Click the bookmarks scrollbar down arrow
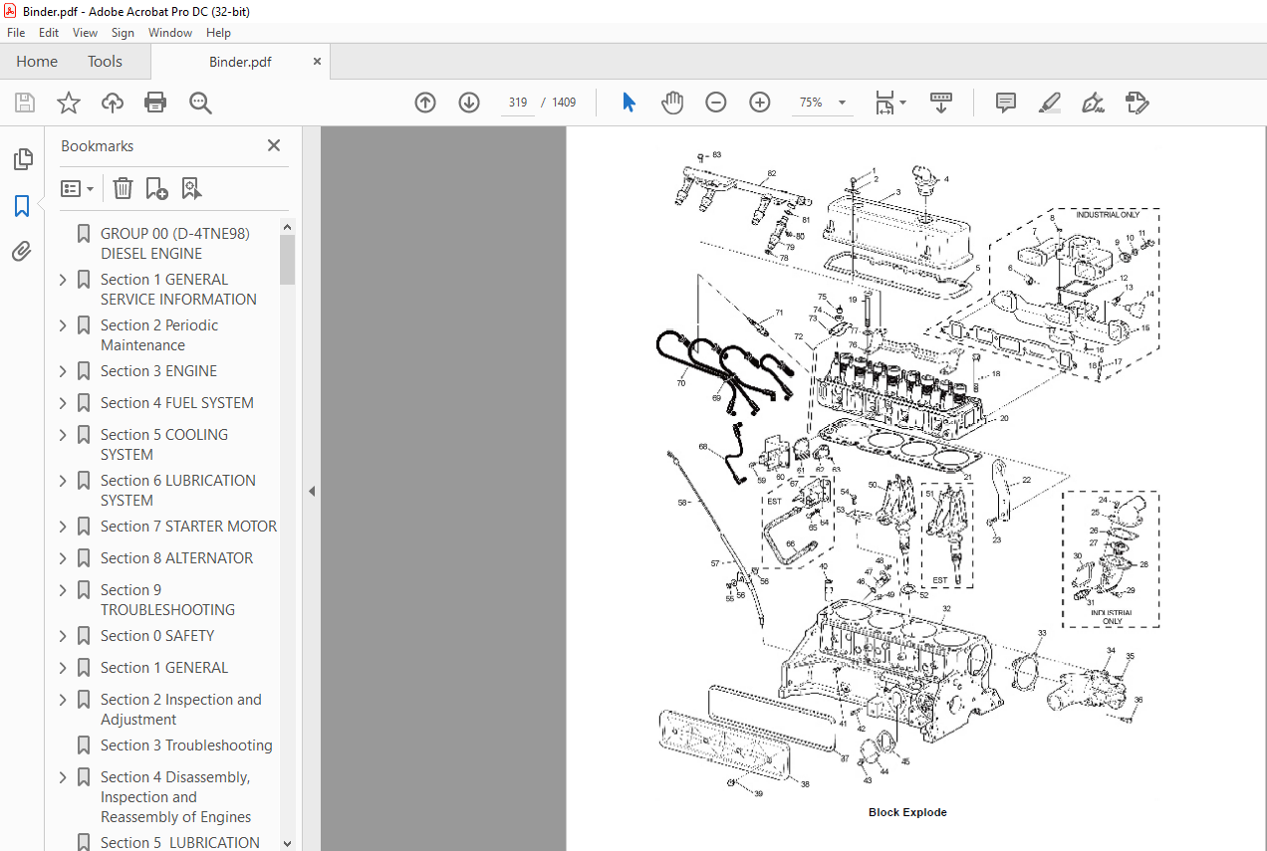 288,843
